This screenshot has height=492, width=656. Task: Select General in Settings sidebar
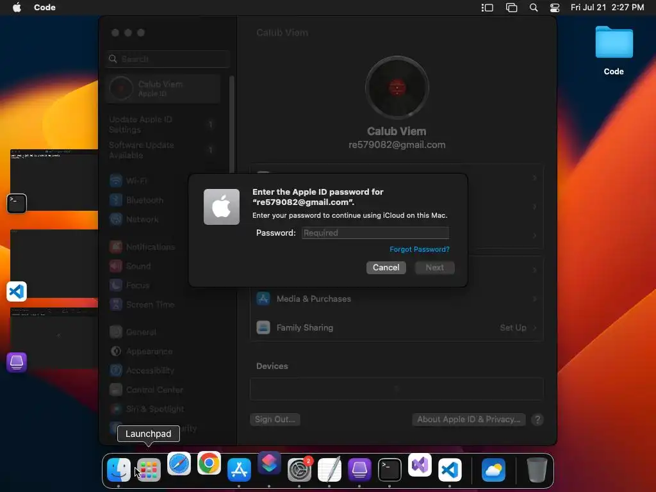163,332
